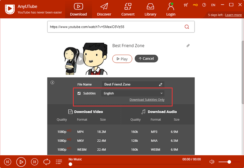244x168 pixels.
Task: Click the Download Video icon
Action: pyautogui.click(x=70, y=112)
